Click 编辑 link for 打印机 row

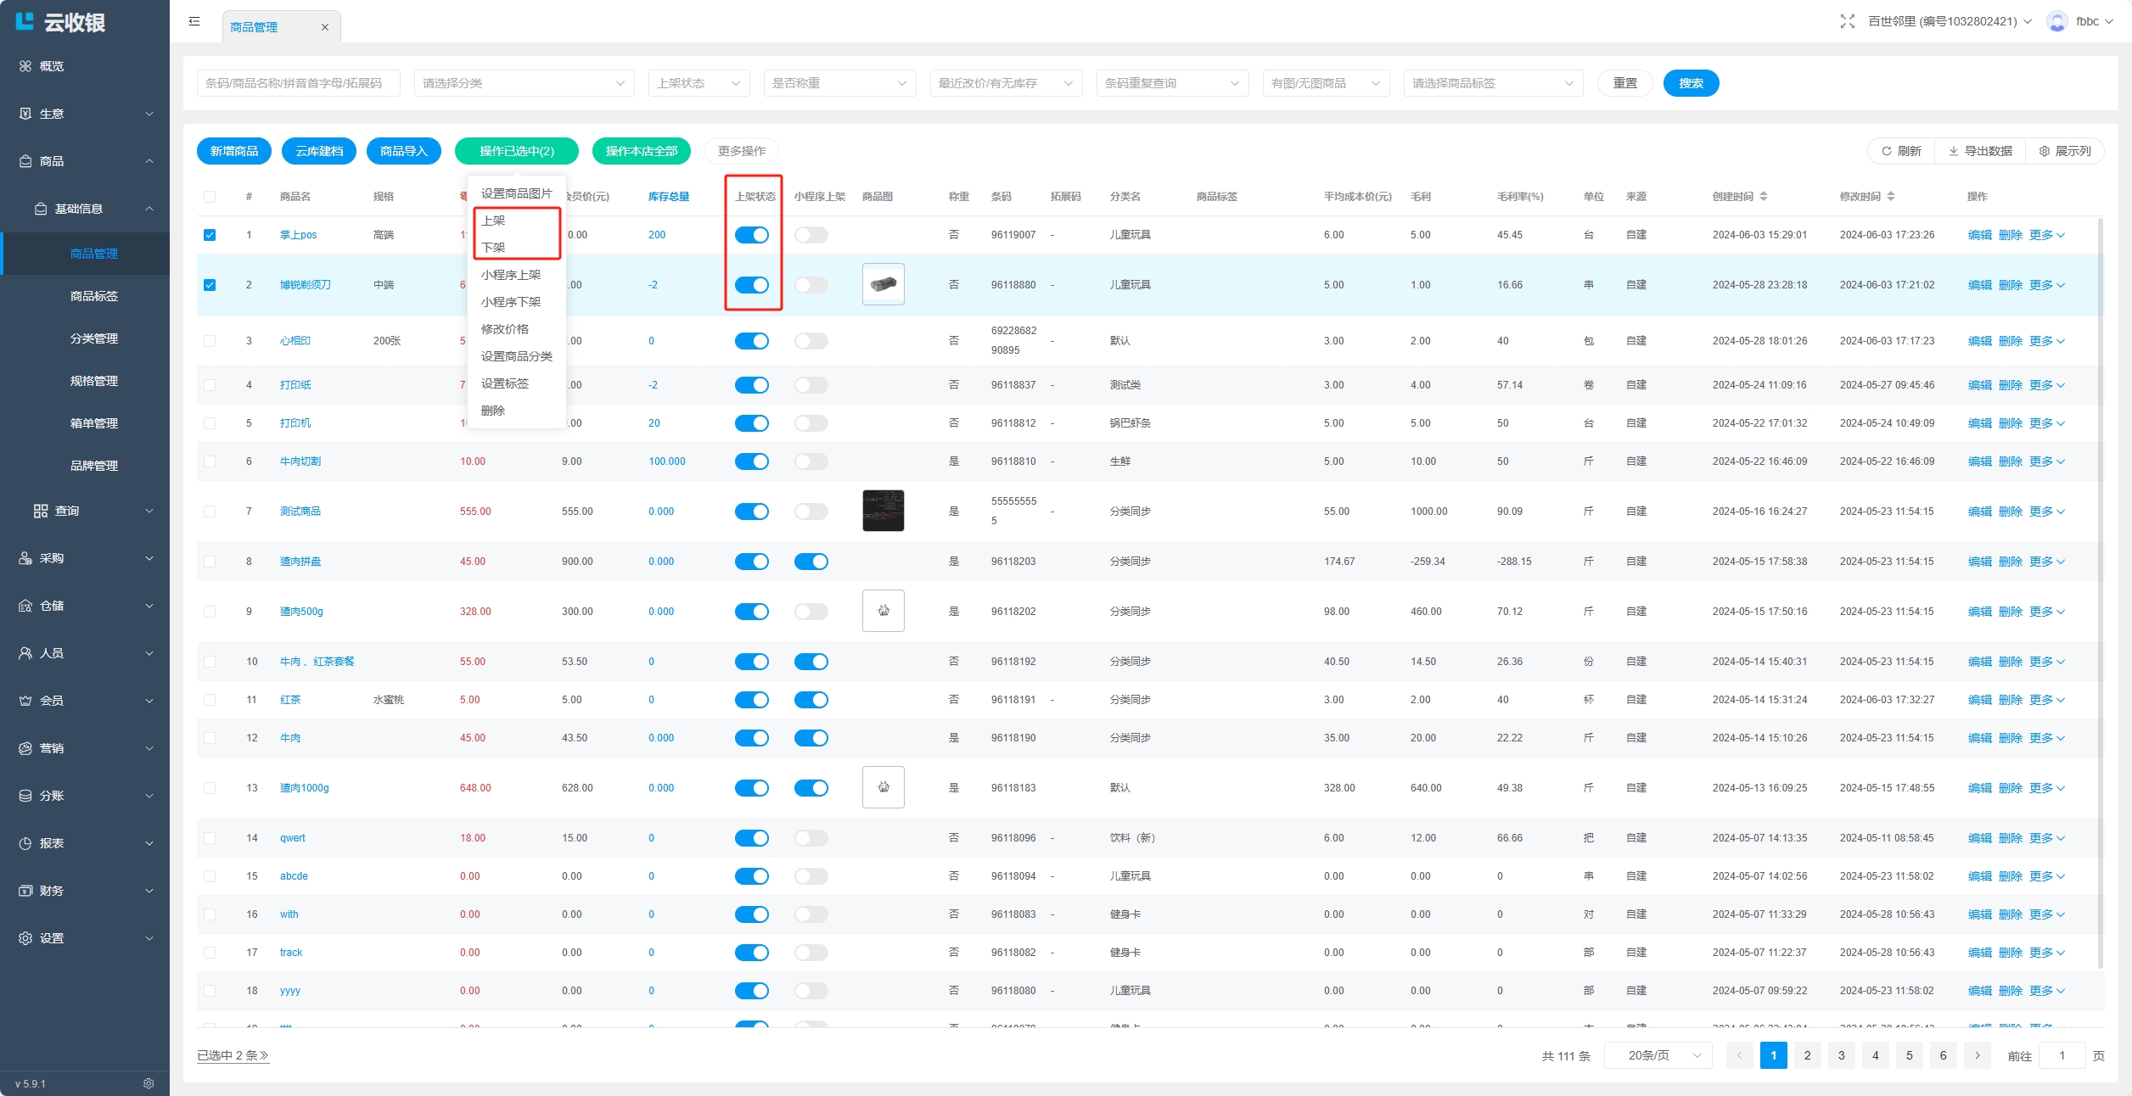click(x=1979, y=423)
